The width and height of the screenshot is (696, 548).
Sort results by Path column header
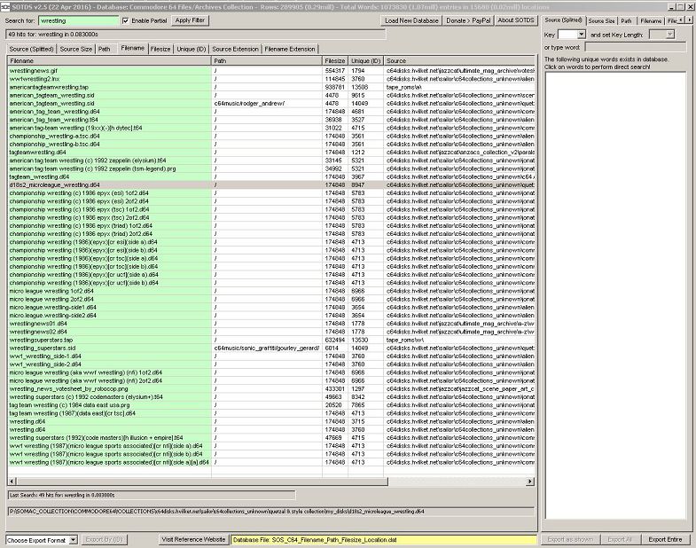[x=266, y=61]
